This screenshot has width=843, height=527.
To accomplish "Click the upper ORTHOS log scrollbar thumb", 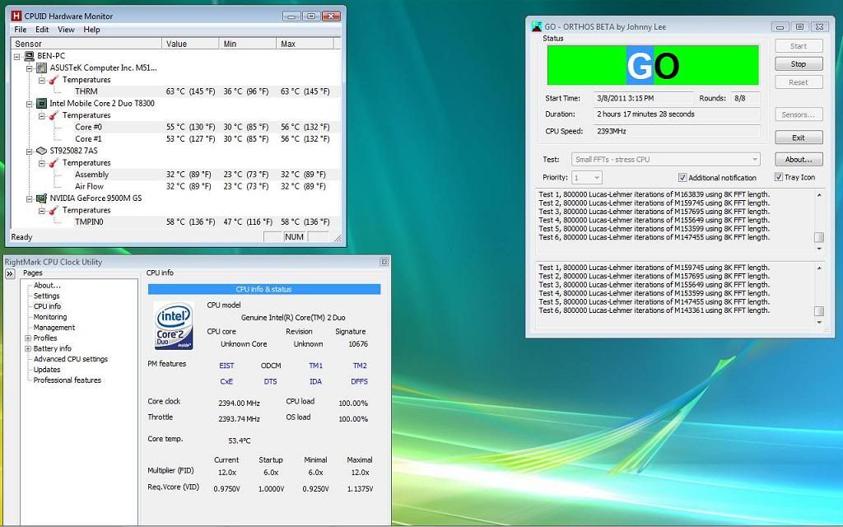I will point(819,237).
